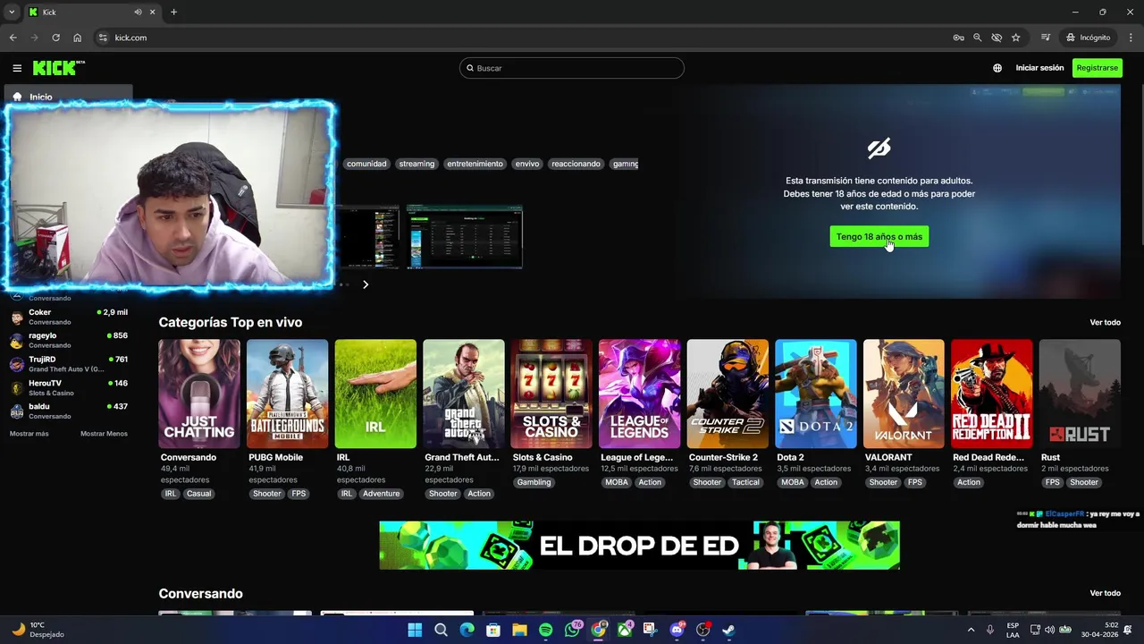The image size is (1144, 644).
Task: Open the password manager key icon
Action: coord(958,38)
